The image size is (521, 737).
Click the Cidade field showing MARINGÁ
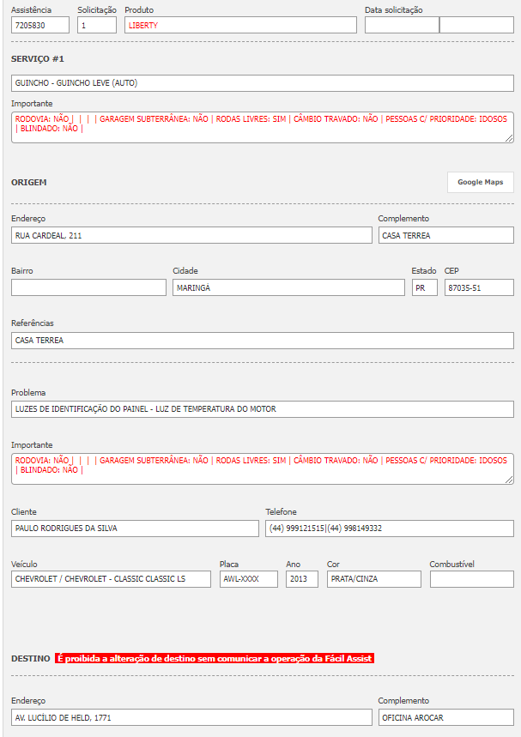288,287
